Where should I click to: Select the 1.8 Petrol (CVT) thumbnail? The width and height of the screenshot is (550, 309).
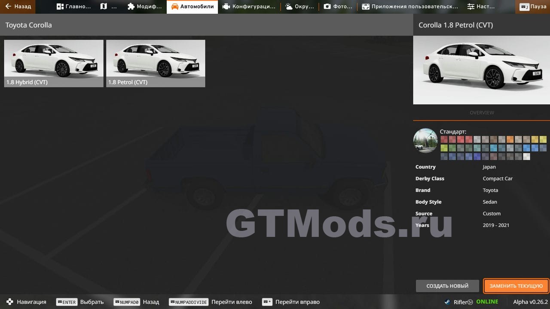(156, 64)
